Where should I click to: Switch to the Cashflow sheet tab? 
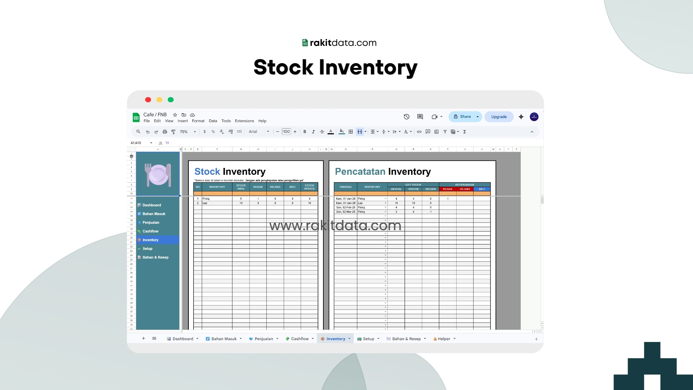coord(300,339)
